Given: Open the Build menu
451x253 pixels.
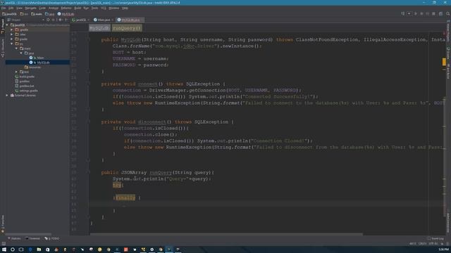Looking at the screenshot, I should pyautogui.click(x=78, y=8).
